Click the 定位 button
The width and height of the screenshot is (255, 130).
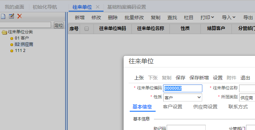tap(59, 25)
